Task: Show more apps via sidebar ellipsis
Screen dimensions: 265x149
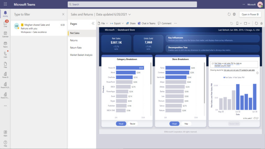Action: (6, 106)
